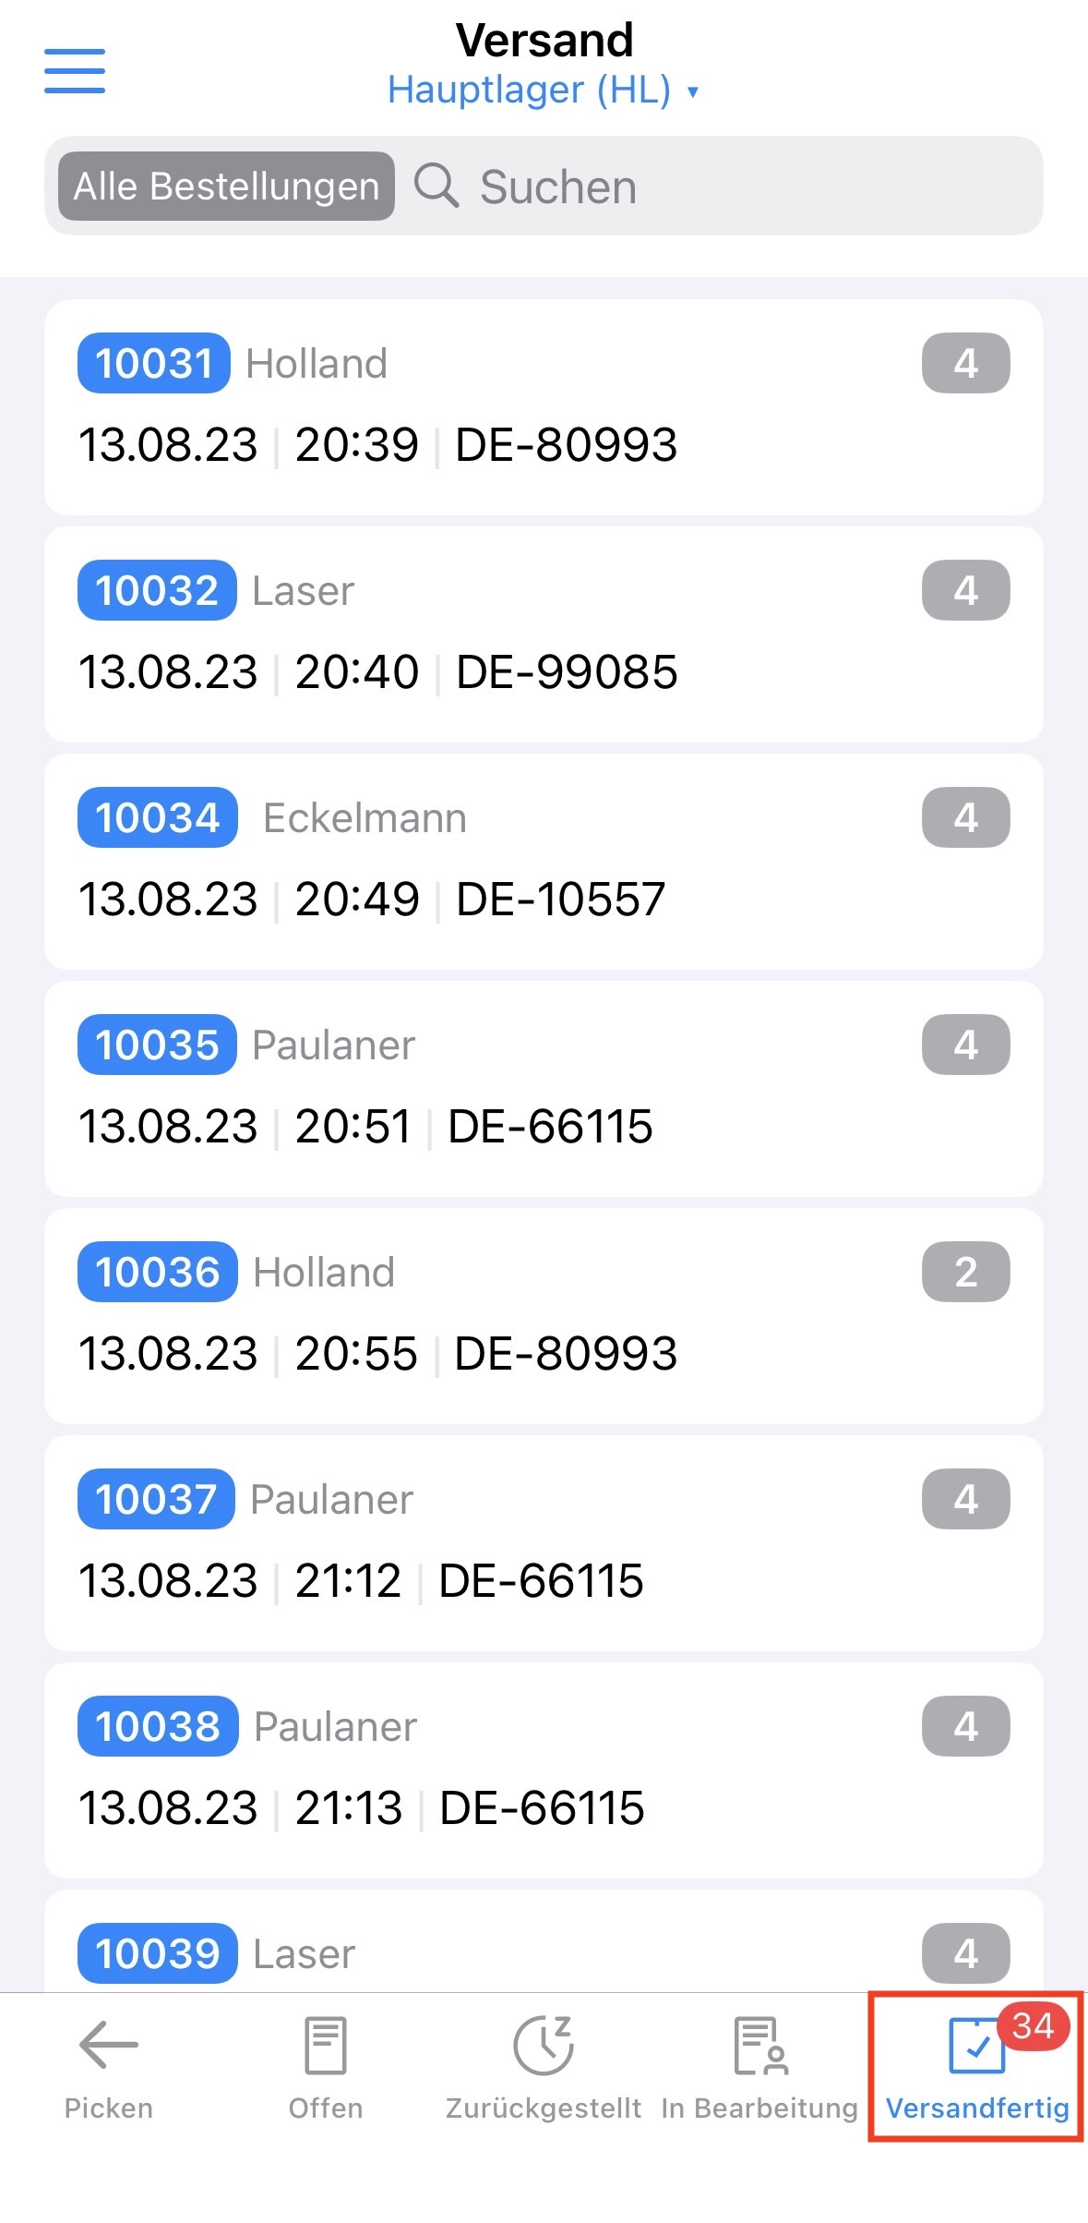Screen dimensions: 1088x2223
Task: Expand the Hauptlager (HL) warehouse dropdown
Action: click(x=530, y=91)
